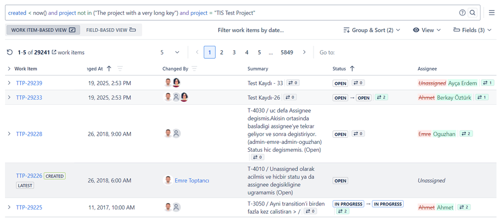Expand the TTP-29239 row

(x=9, y=83)
